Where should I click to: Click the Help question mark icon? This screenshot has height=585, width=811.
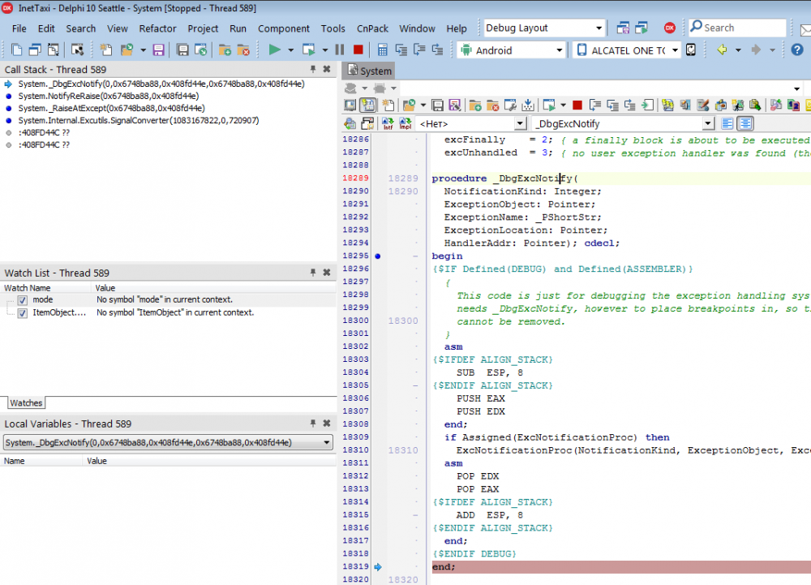[797, 49]
